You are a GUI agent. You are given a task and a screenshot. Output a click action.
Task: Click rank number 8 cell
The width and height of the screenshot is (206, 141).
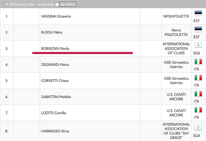[7, 131]
